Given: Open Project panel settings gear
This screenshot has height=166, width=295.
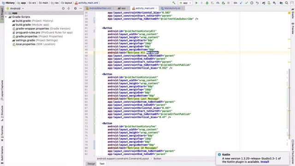Looking at the screenshot, I should pos(75,8).
